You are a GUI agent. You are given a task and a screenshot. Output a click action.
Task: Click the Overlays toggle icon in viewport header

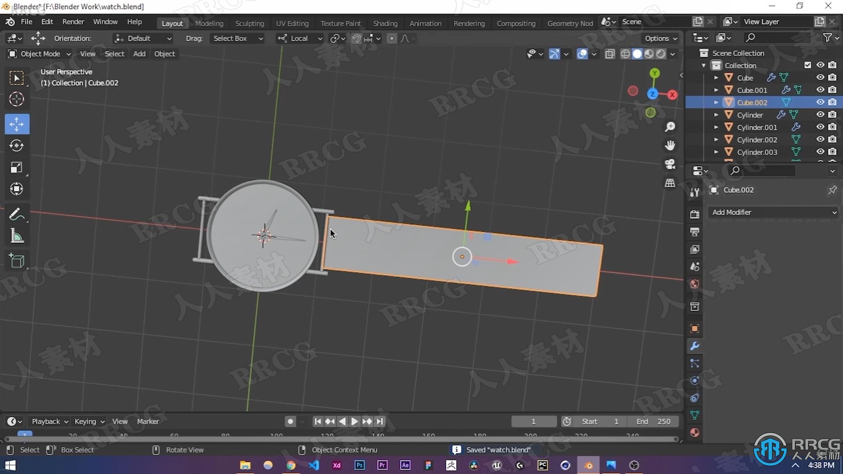pyautogui.click(x=583, y=54)
